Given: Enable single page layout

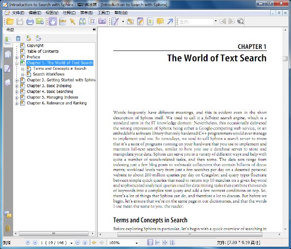Looking at the screenshot, I should click(150, 243).
